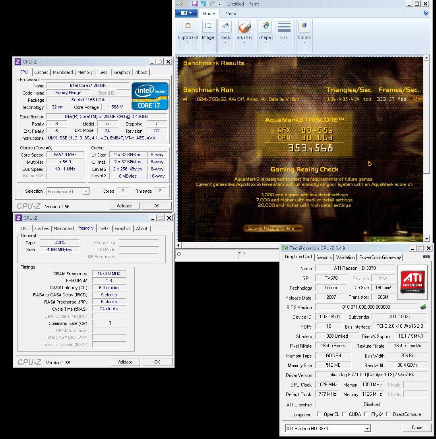Open the Validation tab in GPU-Z
Image resolution: width=436 pixels, height=439 pixels.
coord(345,257)
